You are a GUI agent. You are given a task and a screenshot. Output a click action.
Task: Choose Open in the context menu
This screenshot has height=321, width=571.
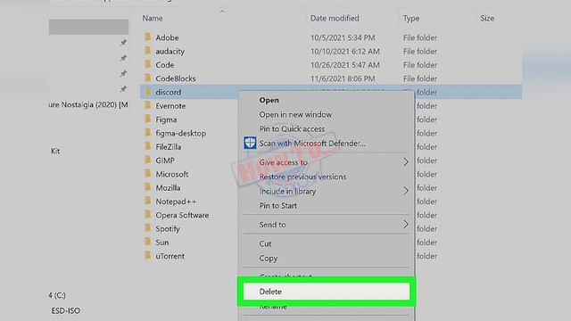pos(269,100)
